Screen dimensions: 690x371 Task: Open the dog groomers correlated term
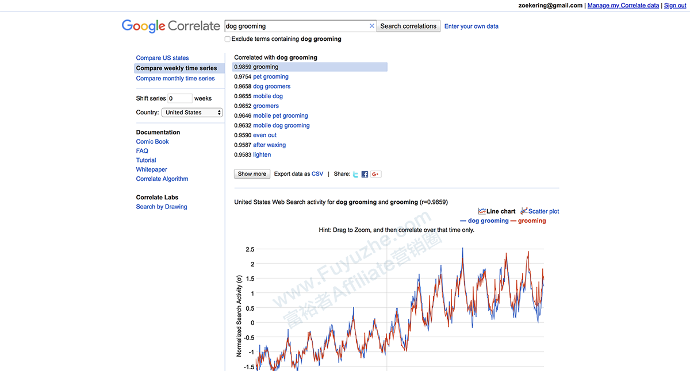click(272, 87)
